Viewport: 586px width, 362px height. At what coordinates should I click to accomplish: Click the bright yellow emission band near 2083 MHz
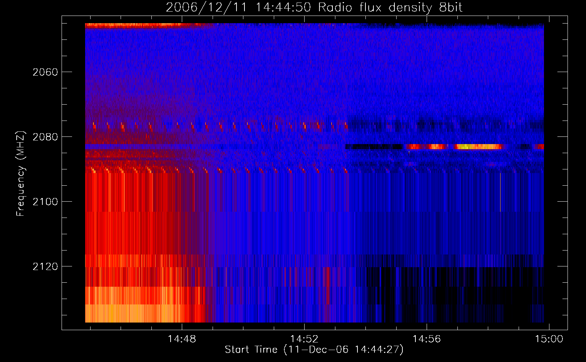point(479,147)
